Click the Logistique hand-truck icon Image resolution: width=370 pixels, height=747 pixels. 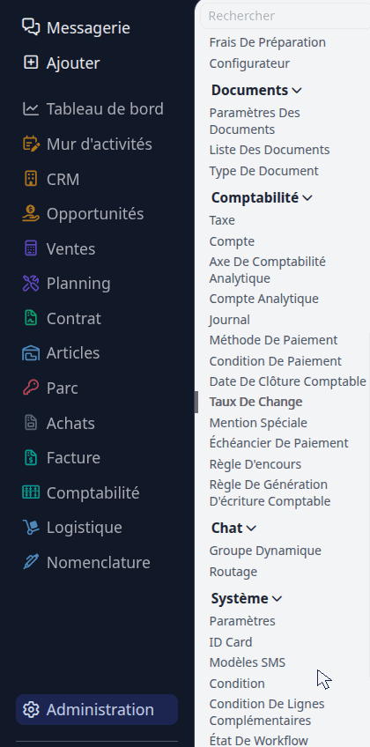pyautogui.click(x=31, y=527)
